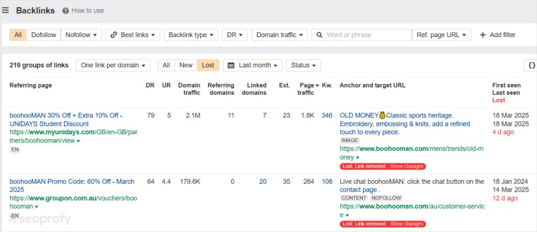Open the Backlink type dropdown
The image size is (537, 232).
(191, 35)
